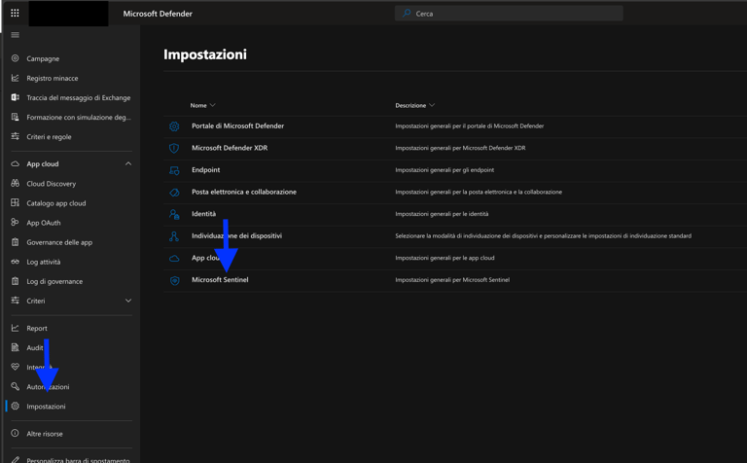Click the Impostazioni gear icon in sidebar
The height and width of the screenshot is (463, 747).
click(x=16, y=406)
